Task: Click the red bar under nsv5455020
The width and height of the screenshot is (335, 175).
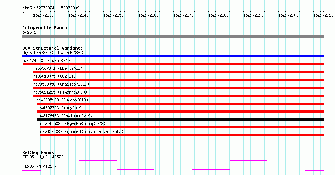Action: [183, 127]
